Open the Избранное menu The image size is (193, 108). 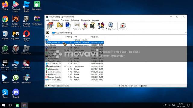(x=75, y=20)
